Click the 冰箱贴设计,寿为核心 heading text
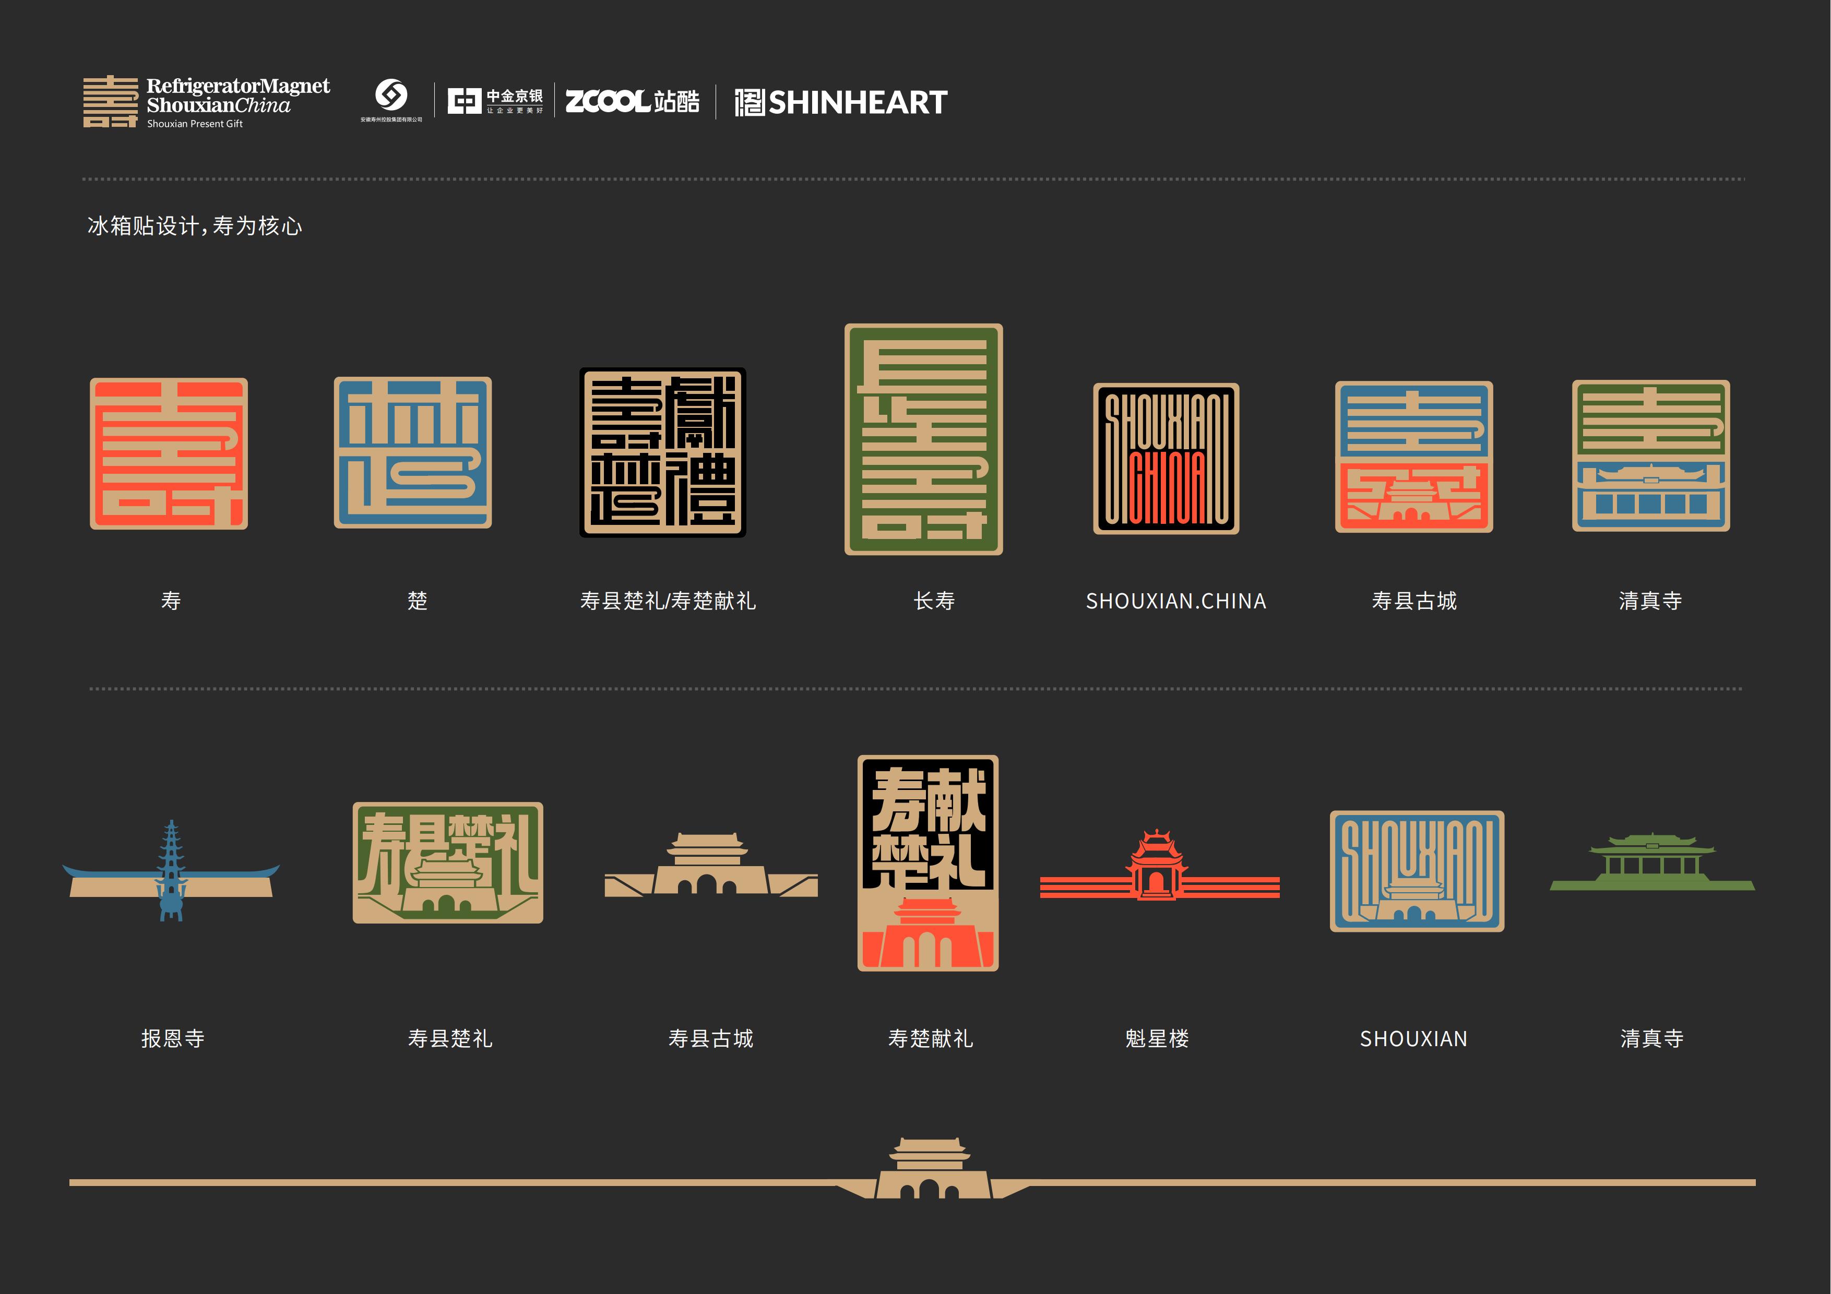The image size is (1831, 1294). coord(195,226)
